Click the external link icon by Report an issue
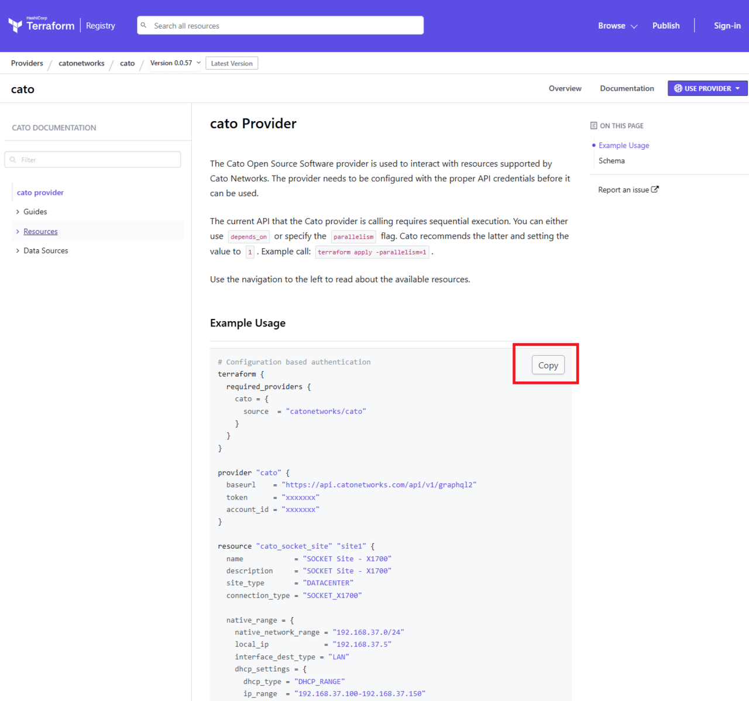Viewport: 749px width, 701px height. pyautogui.click(x=655, y=190)
